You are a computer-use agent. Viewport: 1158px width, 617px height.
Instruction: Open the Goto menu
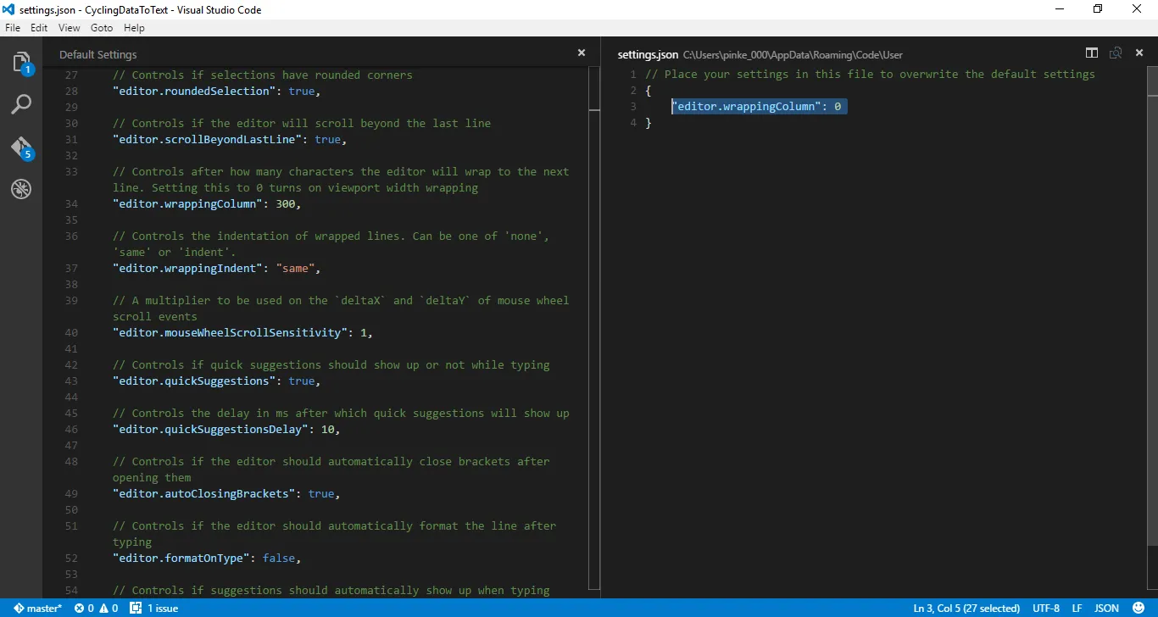tap(101, 27)
